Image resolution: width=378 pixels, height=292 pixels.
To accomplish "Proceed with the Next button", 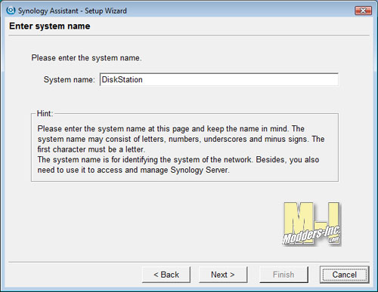I will [223, 275].
